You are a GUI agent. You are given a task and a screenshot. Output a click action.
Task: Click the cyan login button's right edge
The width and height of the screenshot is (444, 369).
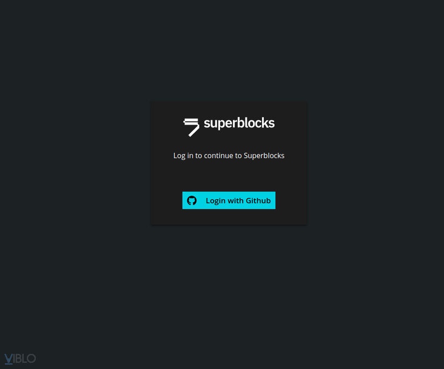click(274, 200)
